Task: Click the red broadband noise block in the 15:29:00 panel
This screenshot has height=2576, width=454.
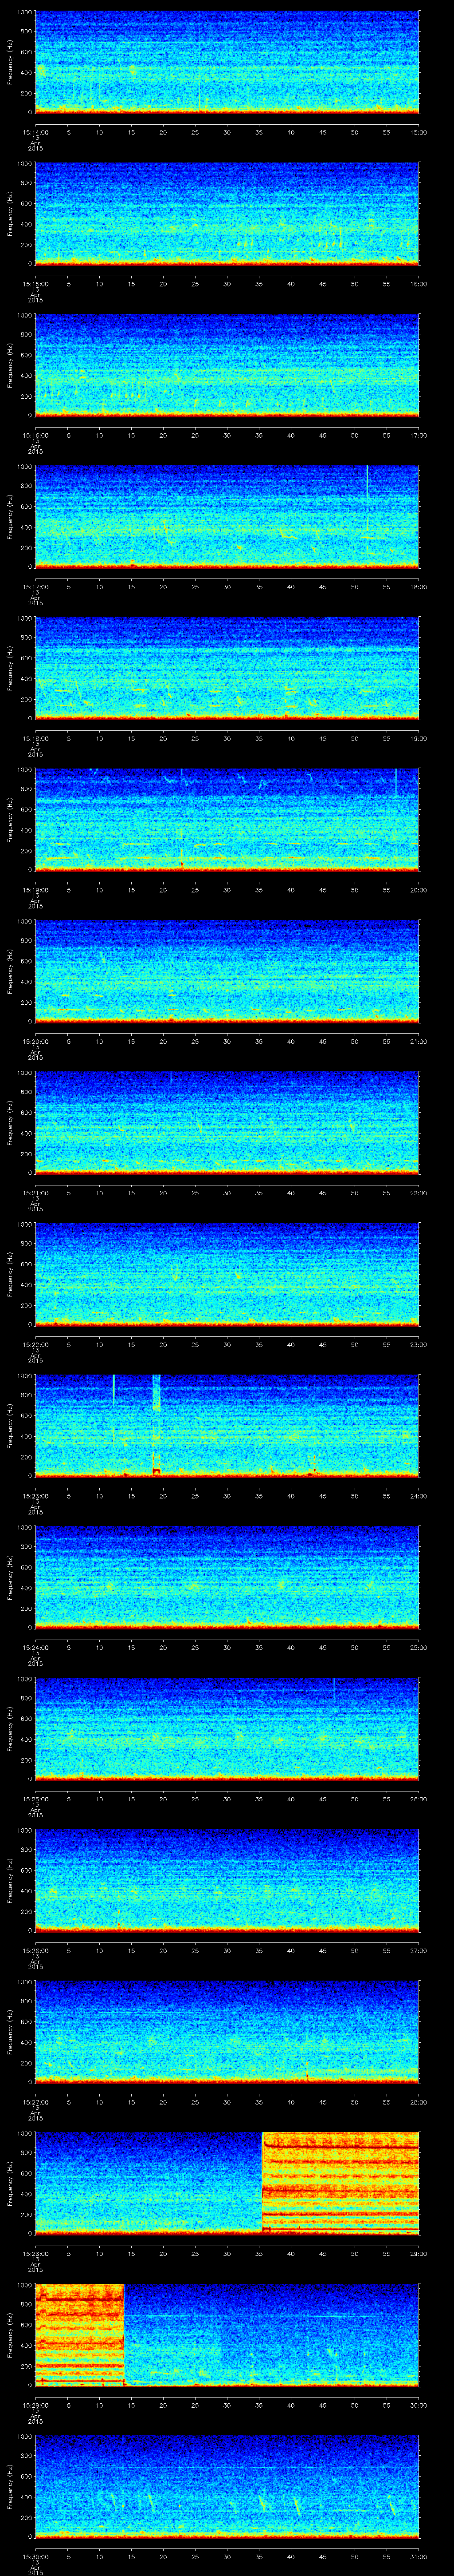Action: click(80, 2336)
